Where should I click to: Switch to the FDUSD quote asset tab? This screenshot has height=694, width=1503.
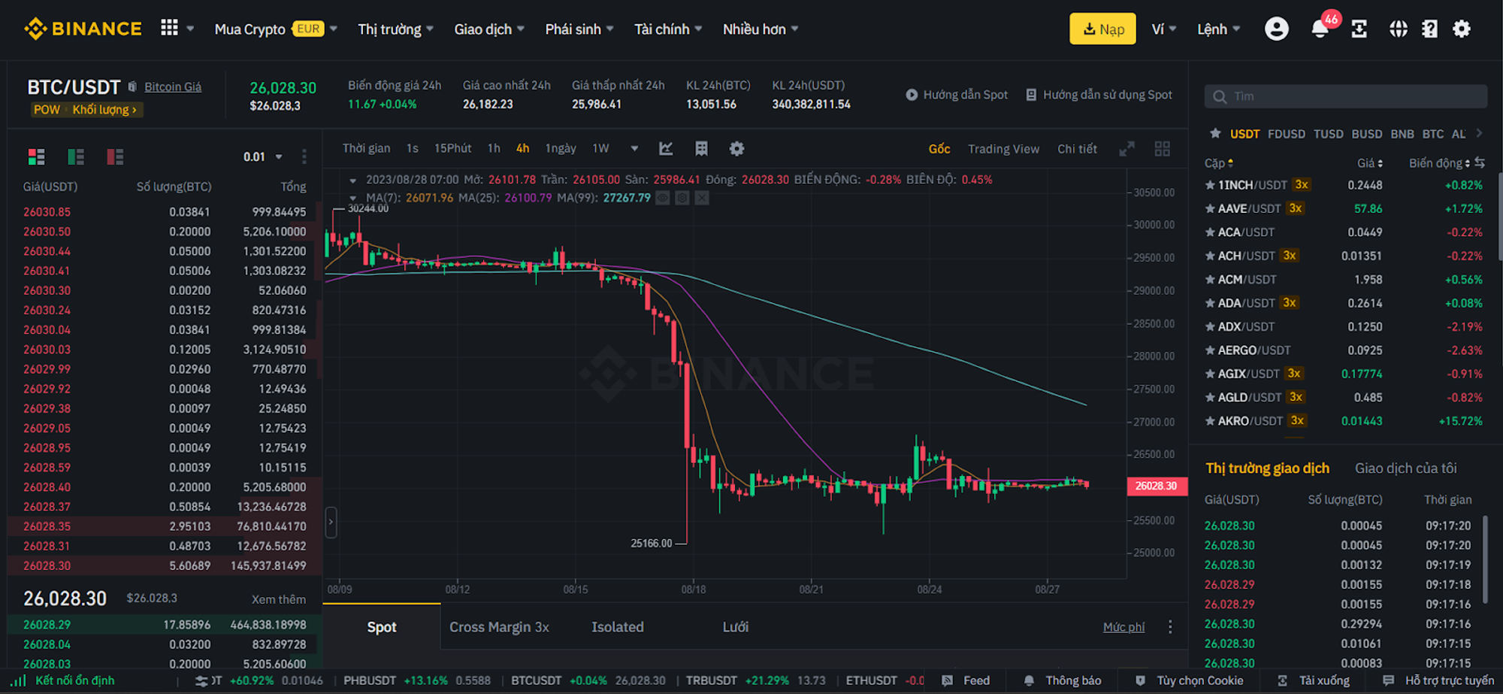1287,133
